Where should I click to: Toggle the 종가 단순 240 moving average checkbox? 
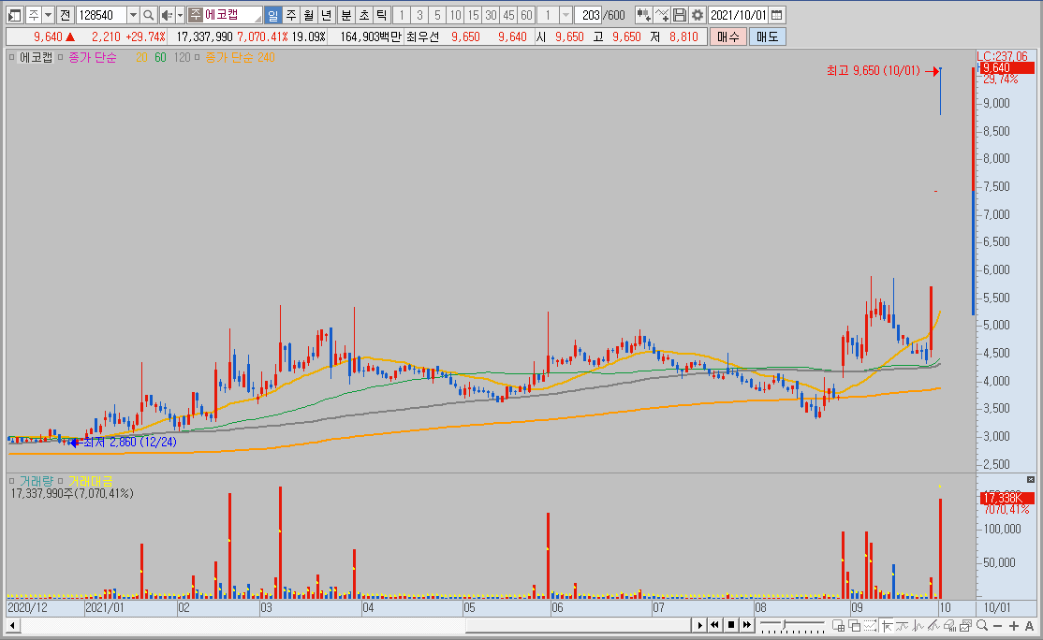[197, 57]
